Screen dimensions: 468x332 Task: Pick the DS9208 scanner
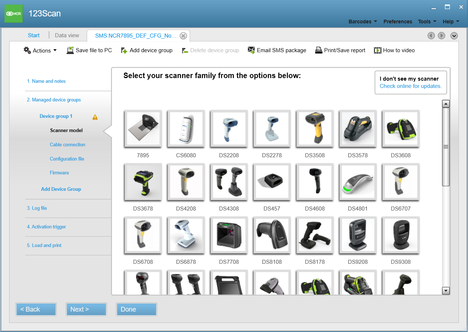click(x=358, y=235)
